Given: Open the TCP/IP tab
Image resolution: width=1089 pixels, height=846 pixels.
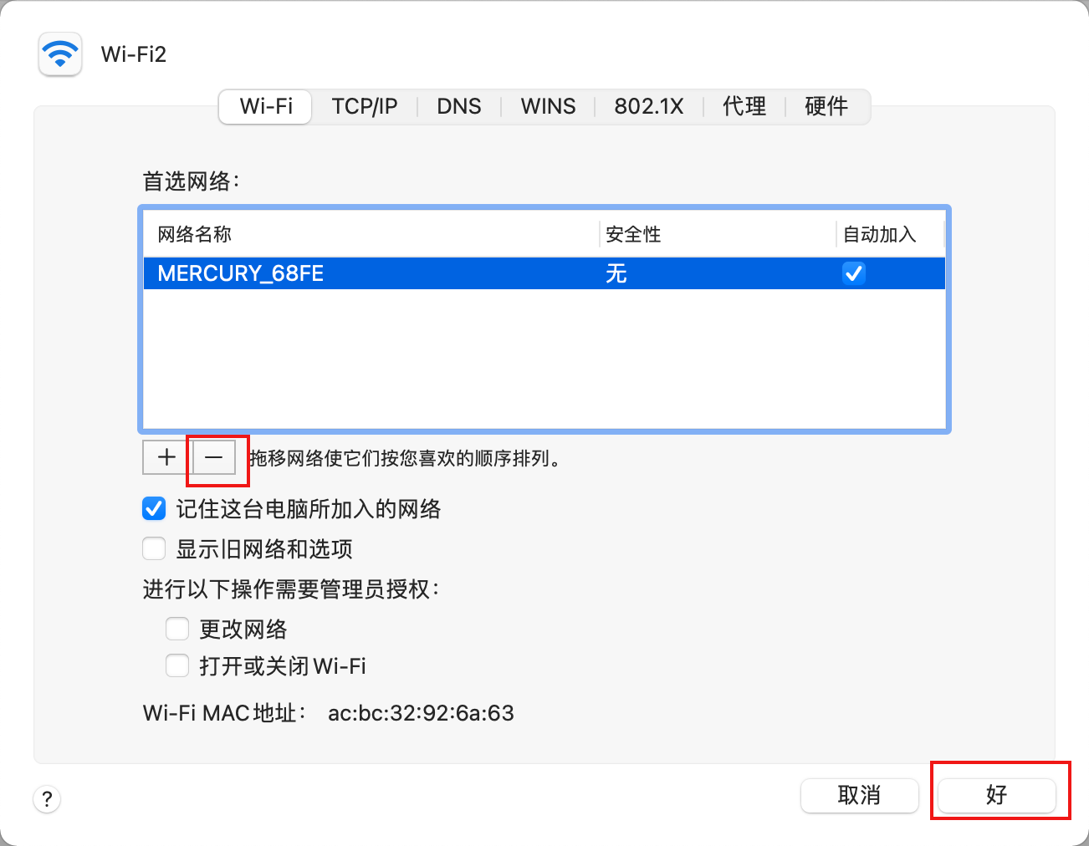Looking at the screenshot, I should coord(365,107).
